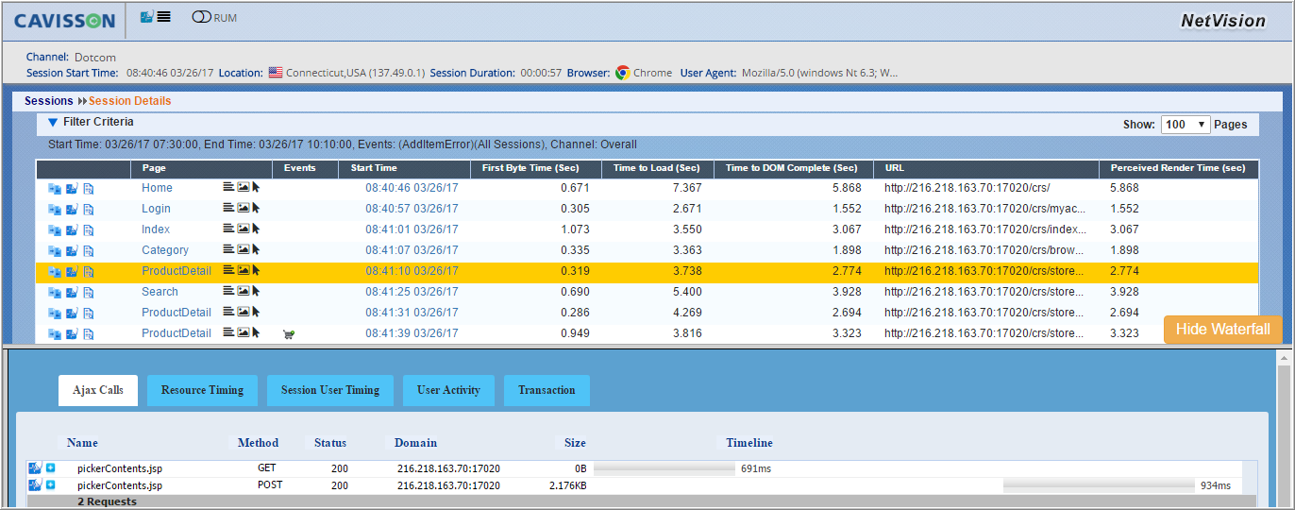Click the blue chart icon in the Index row

pos(72,230)
